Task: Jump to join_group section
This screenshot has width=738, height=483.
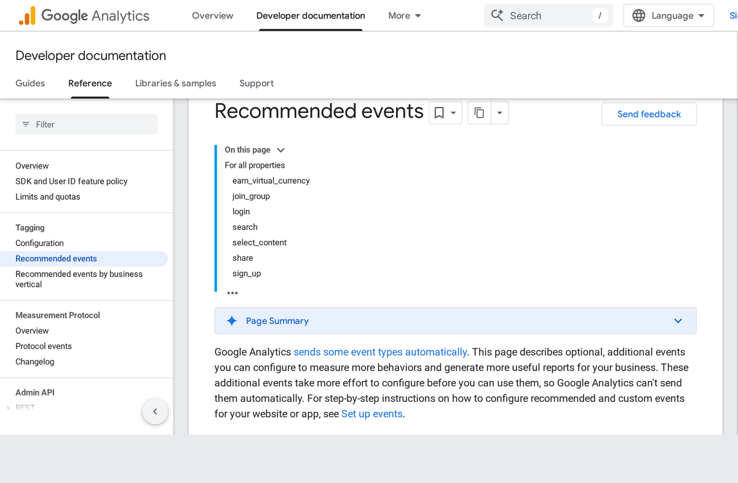Action: [251, 196]
